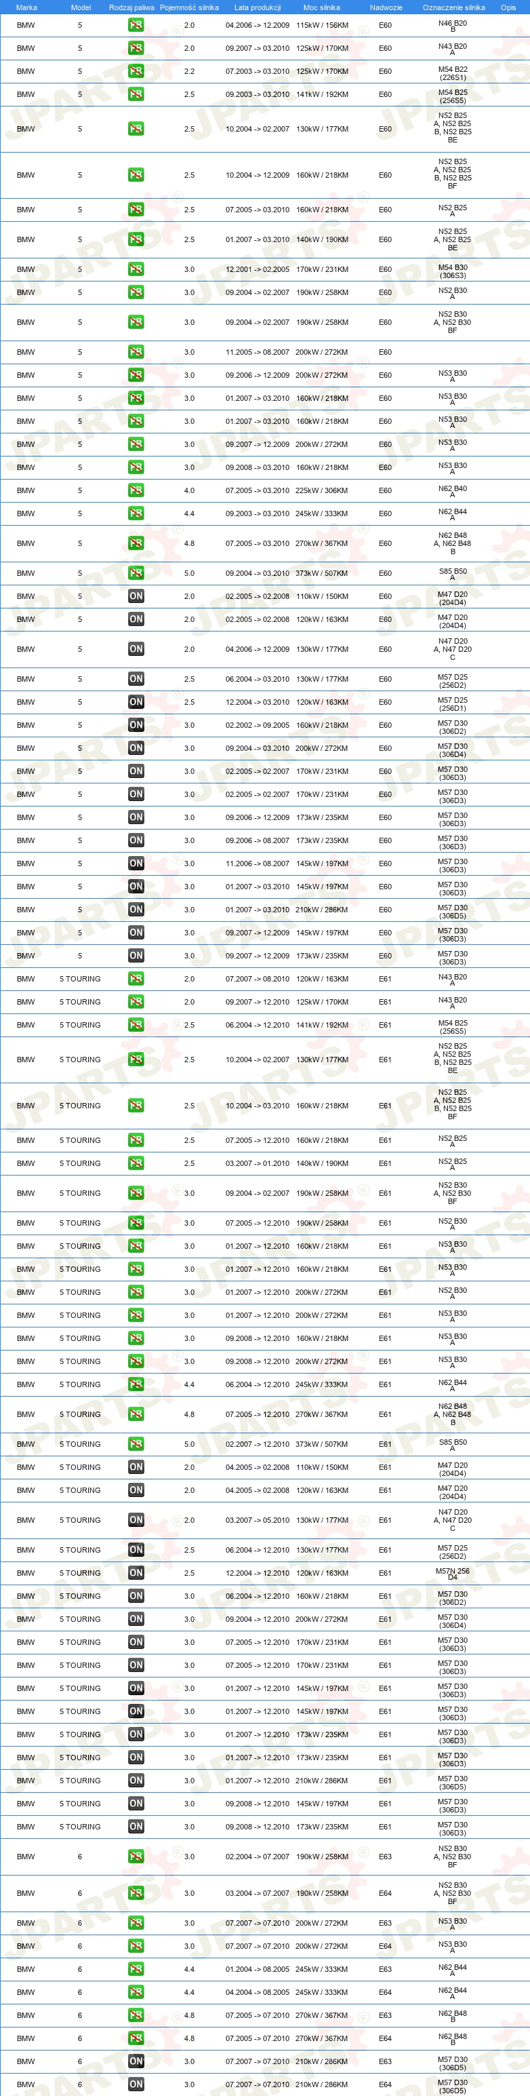Screen dimensions: 530x2096
Task: Click petrol icon in 09.2007 -> 12.2010 row
Action: 136,1002
